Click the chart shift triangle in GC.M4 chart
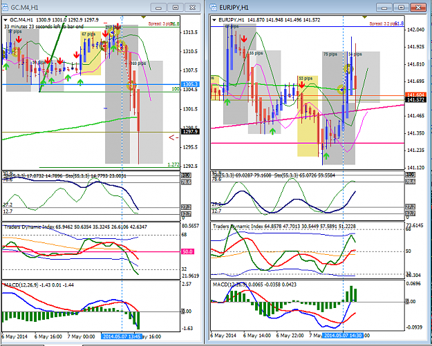 143,17
